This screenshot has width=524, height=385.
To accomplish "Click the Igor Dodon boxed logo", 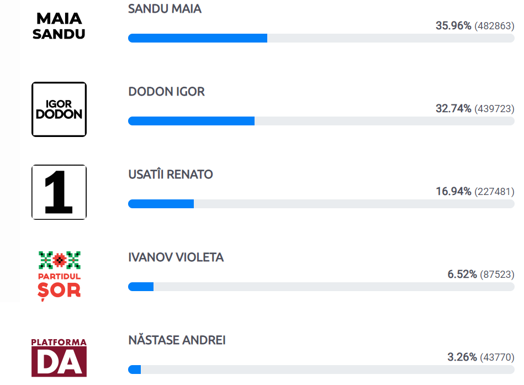I will coord(59,109).
